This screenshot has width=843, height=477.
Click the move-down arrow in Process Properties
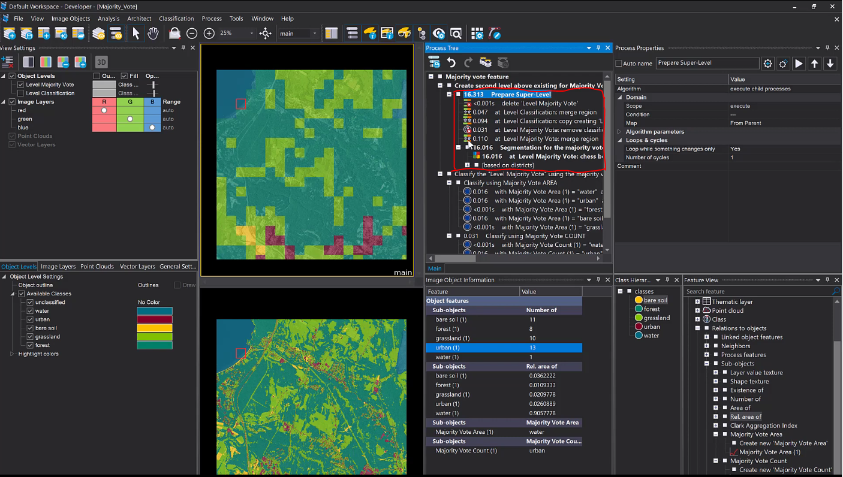click(830, 64)
